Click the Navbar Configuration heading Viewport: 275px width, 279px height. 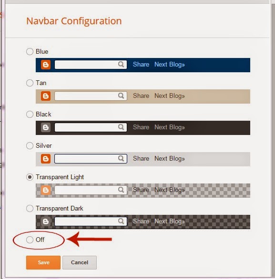[x=74, y=21]
